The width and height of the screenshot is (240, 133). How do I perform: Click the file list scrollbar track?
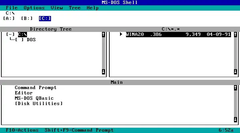[235, 53]
